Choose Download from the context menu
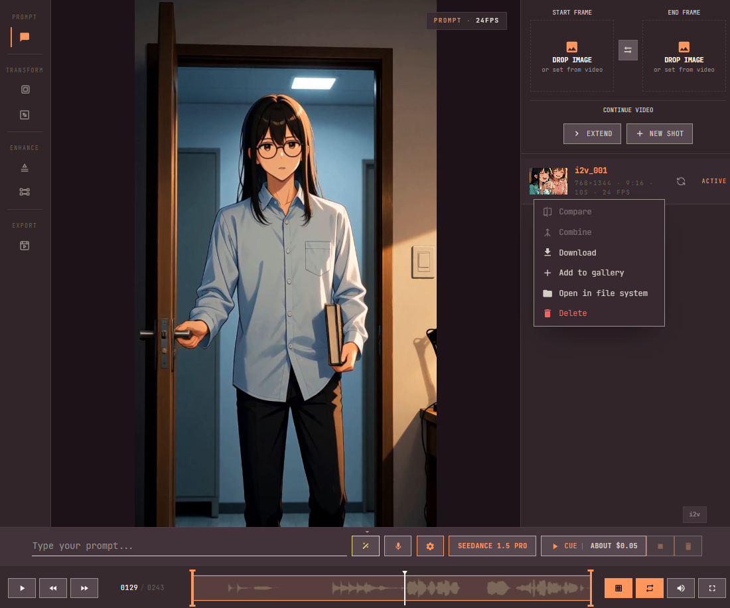Viewport: 730px width, 608px height. pyautogui.click(x=599, y=252)
